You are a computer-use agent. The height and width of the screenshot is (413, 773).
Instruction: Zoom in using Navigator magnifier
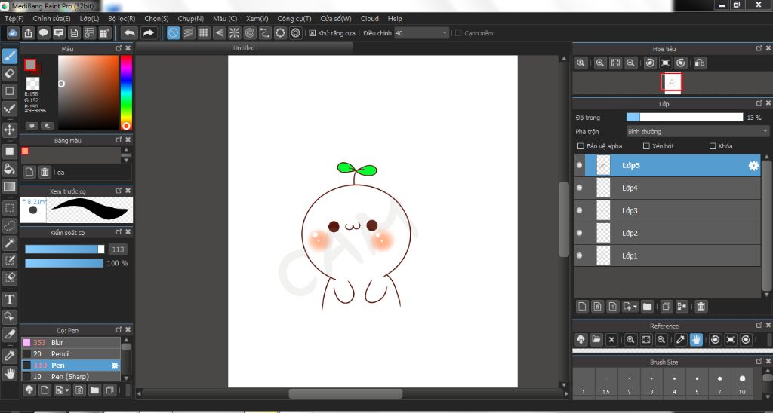[600, 63]
